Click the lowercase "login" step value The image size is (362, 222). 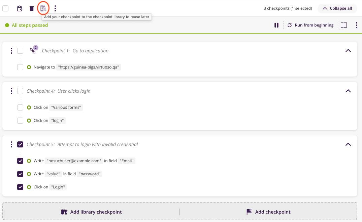click(x=58, y=121)
